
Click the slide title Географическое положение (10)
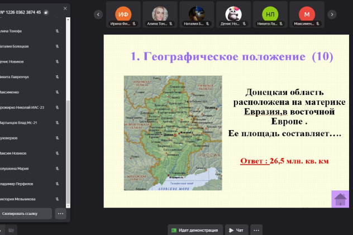[232, 56]
